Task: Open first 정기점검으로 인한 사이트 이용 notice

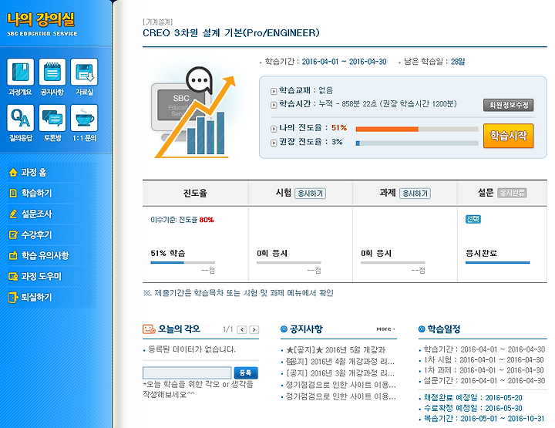Action: 341,385
